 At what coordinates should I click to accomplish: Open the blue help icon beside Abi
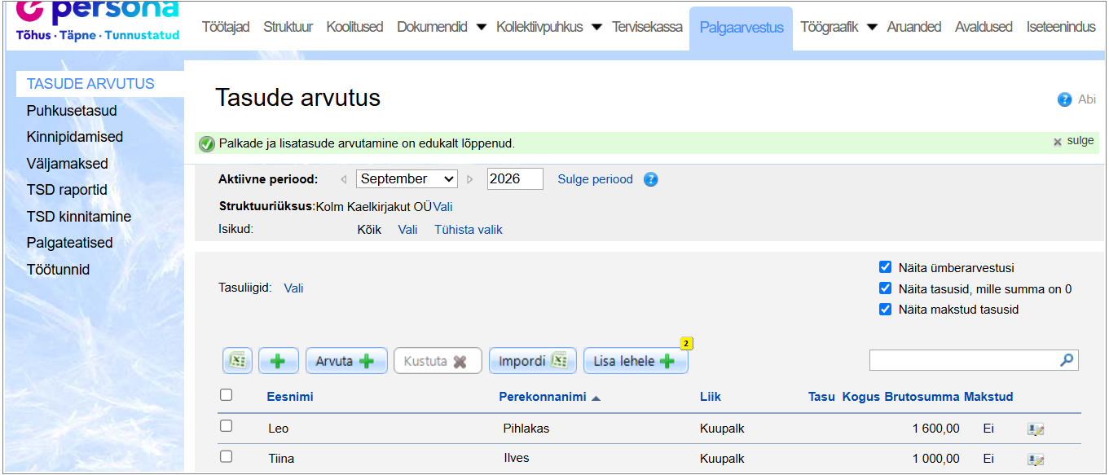coord(1064,99)
